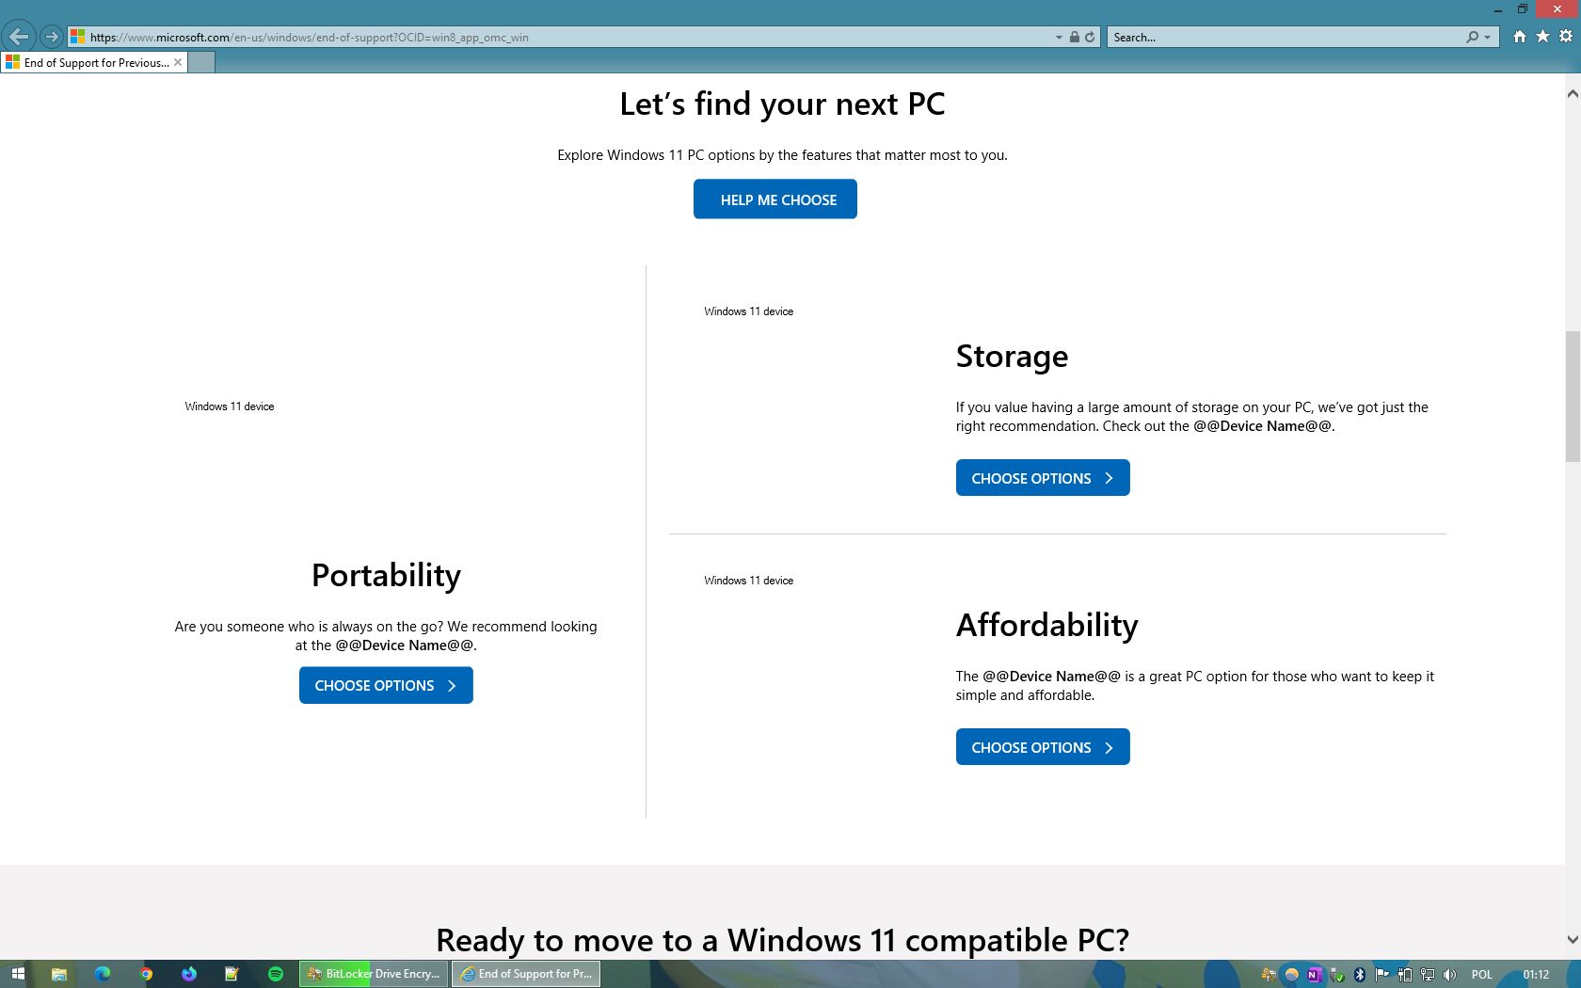Open the network connection tray icon
Viewport: 1581px width, 988px height.
click(1428, 975)
